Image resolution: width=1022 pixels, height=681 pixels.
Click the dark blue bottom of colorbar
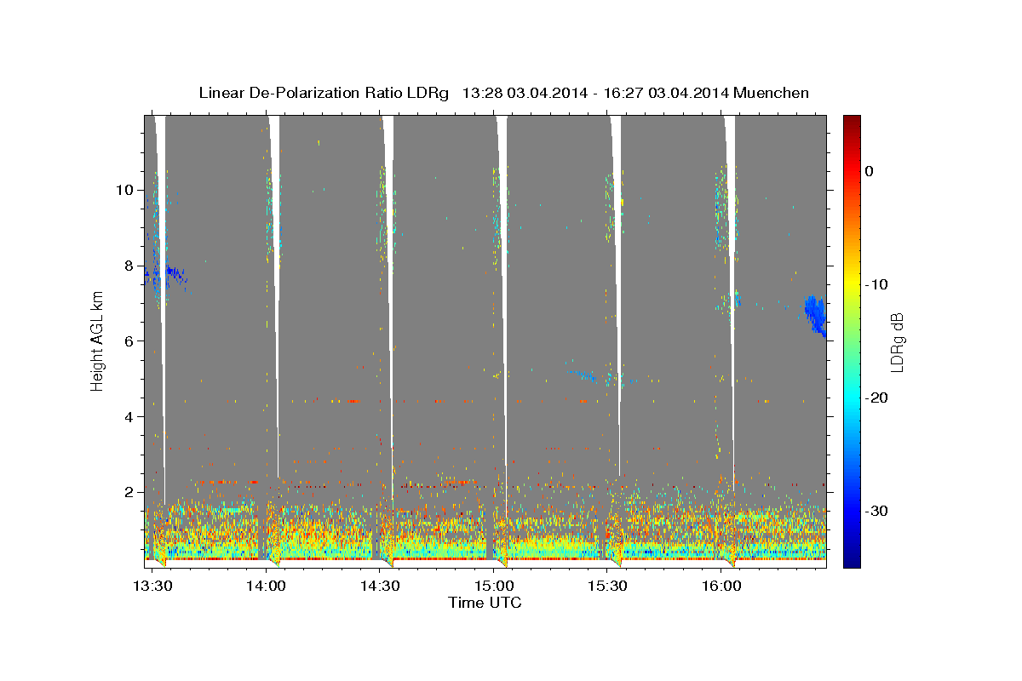click(852, 560)
